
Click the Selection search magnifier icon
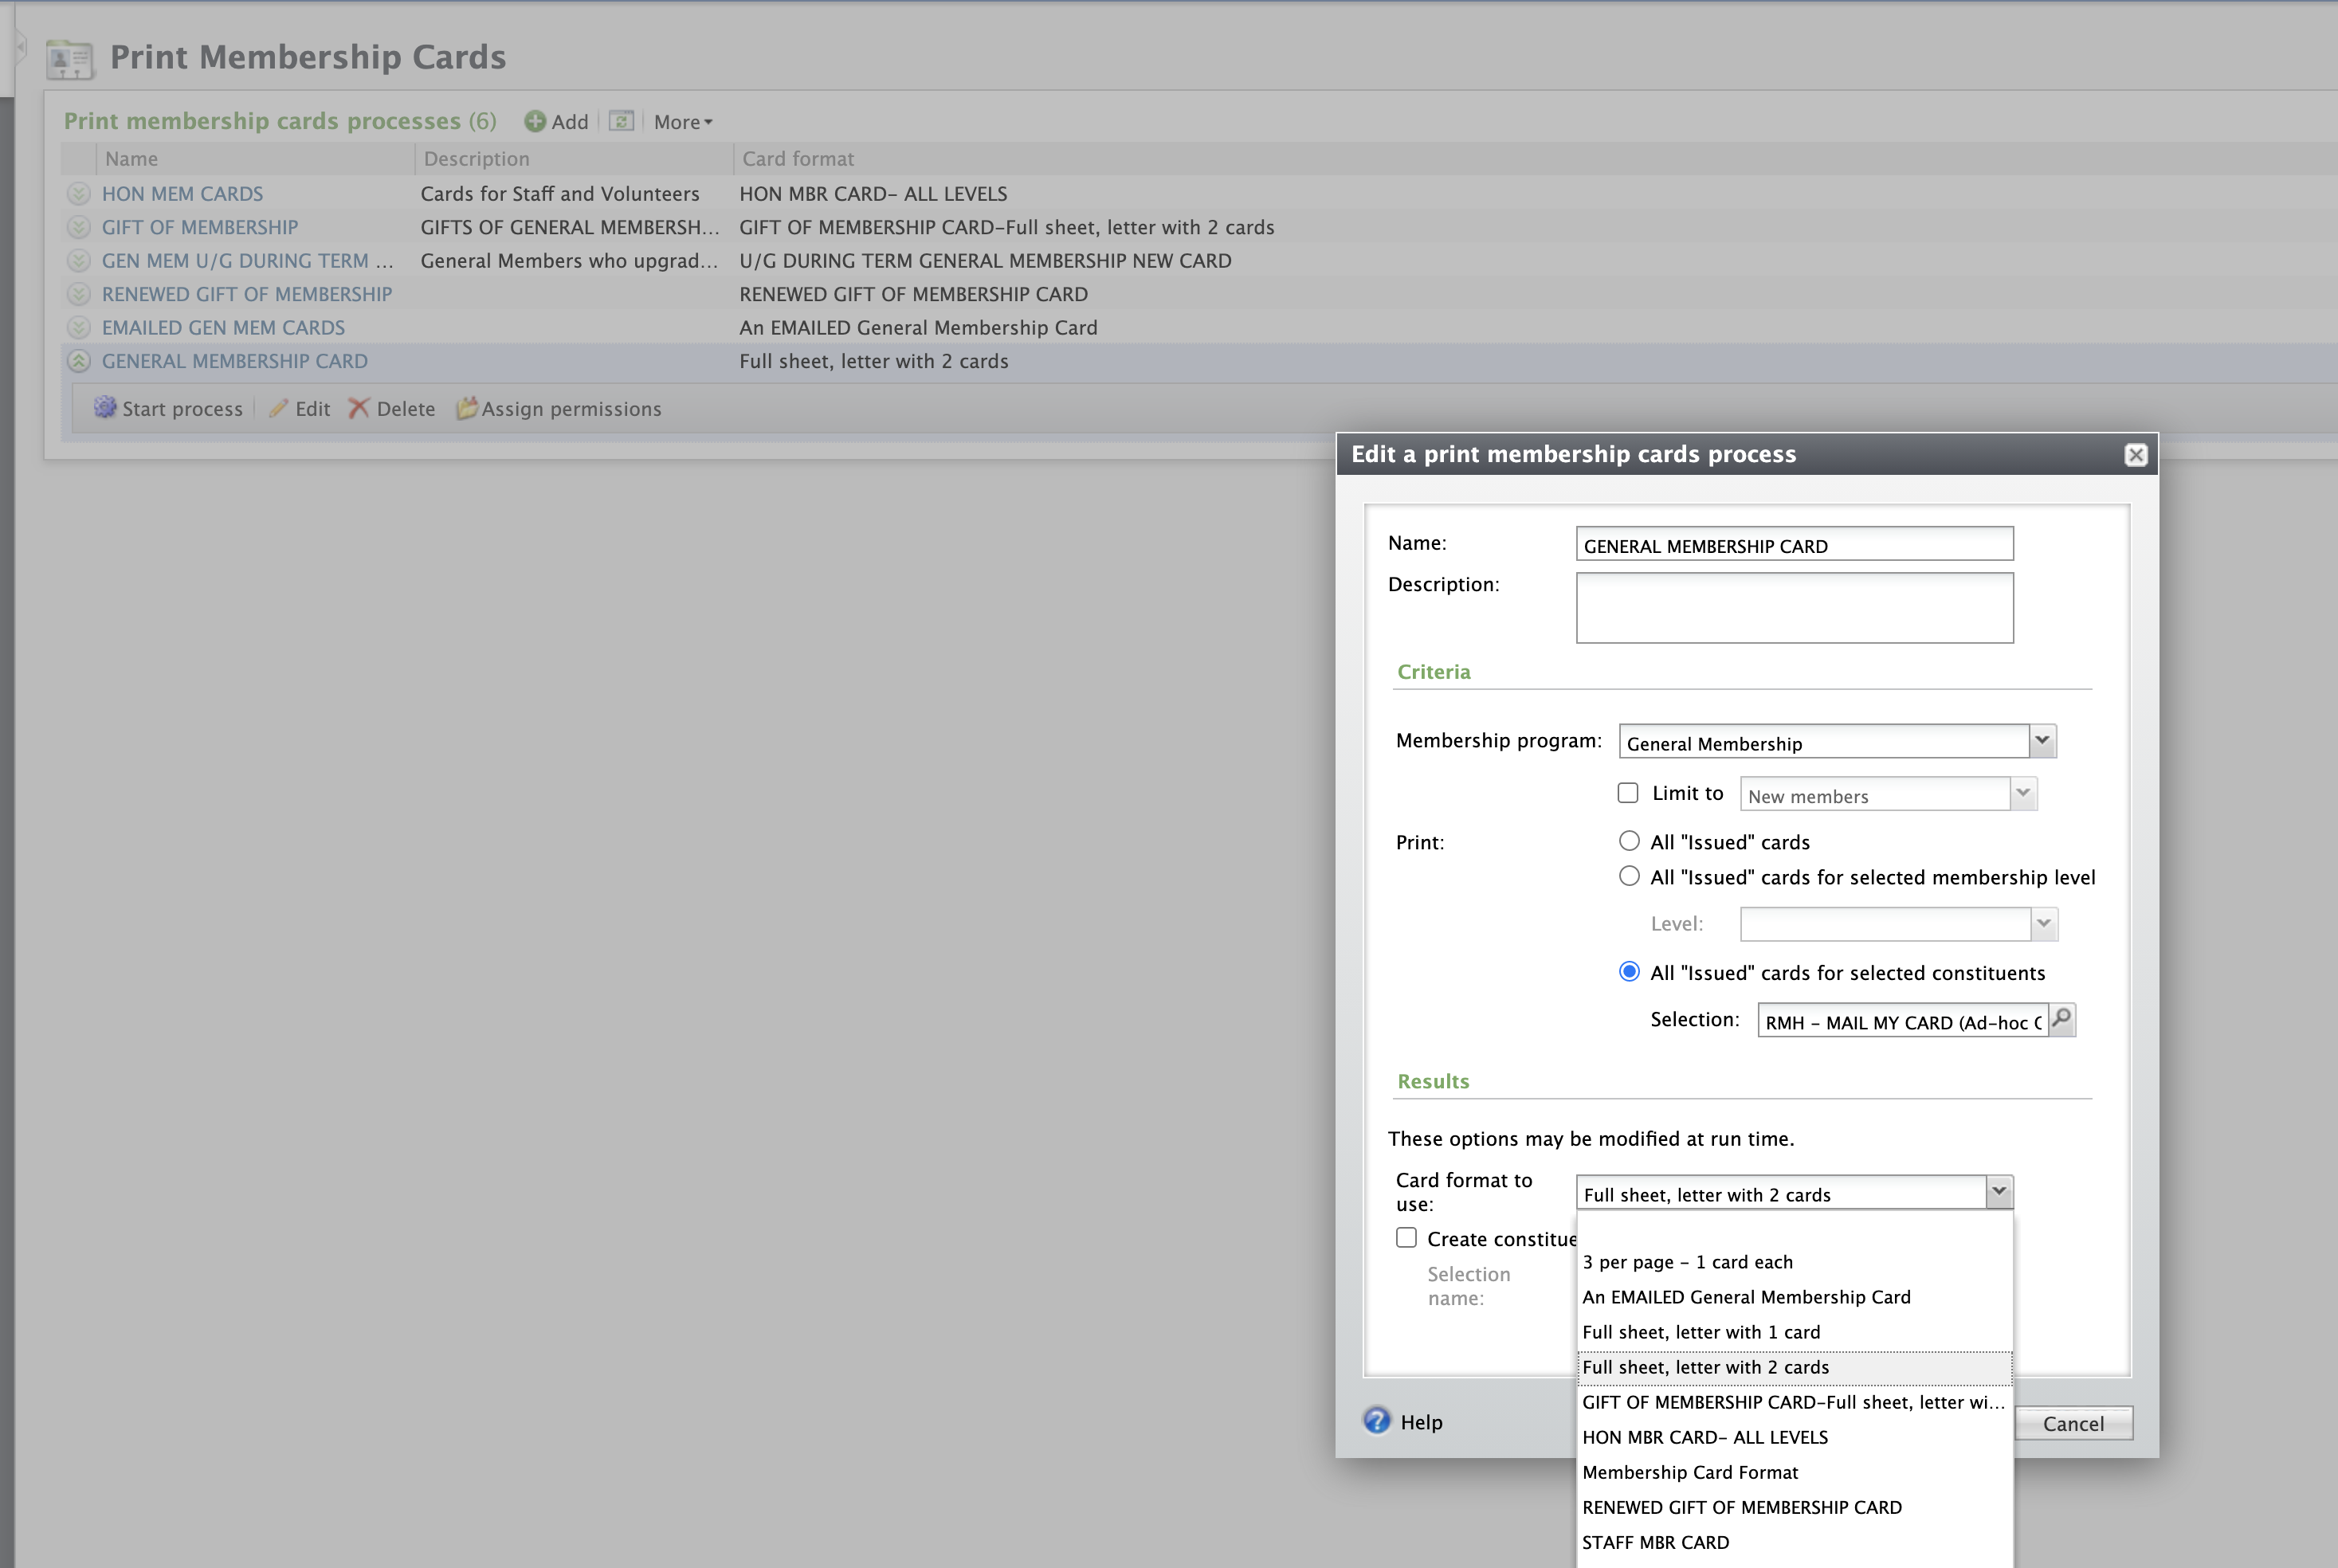coord(2061,1019)
